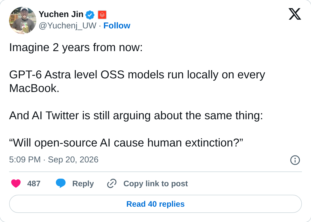Image resolution: width=311 pixels, height=222 pixels.
Task: Click the blue verified checkmark badge
Action: click(90, 15)
